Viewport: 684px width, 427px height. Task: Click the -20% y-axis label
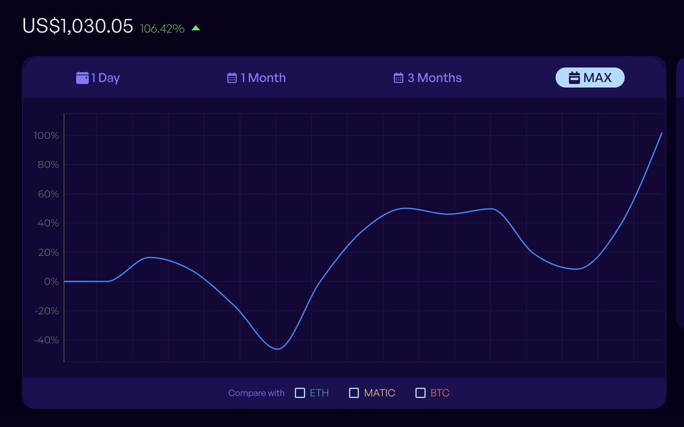point(46,311)
